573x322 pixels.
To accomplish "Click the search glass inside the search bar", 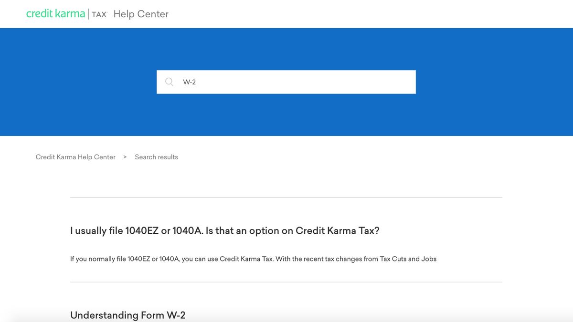I will tap(169, 82).
